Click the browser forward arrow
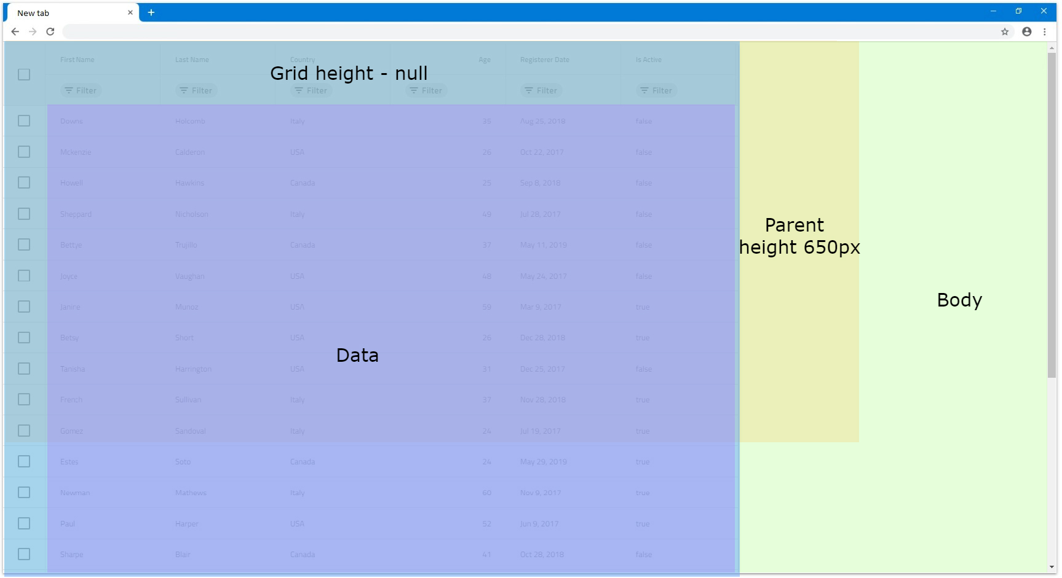Image resolution: width=1062 pixels, height=578 pixels. [x=33, y=32]
